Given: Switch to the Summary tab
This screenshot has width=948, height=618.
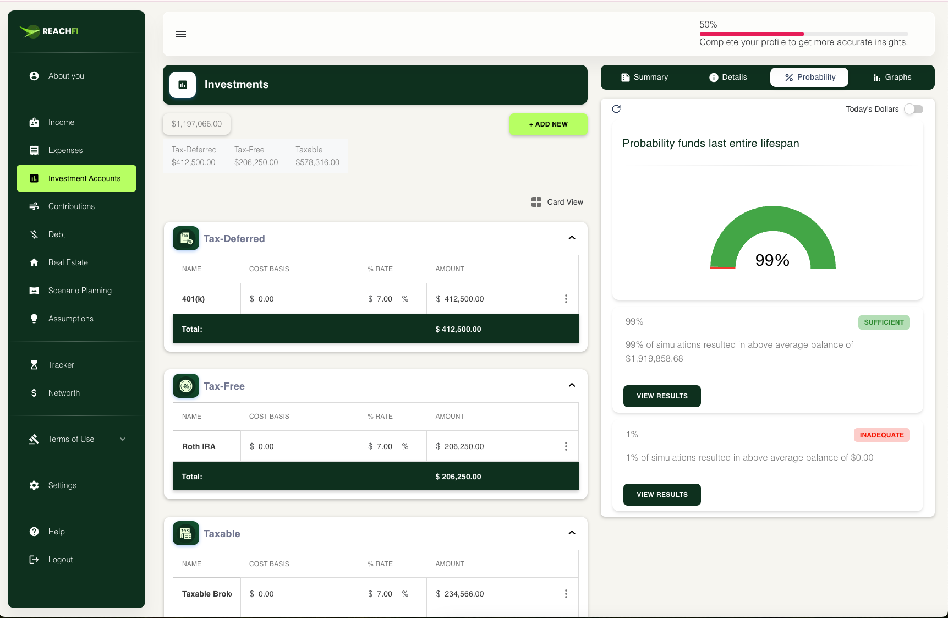Looking at the screenshot, I should point(644,78).
